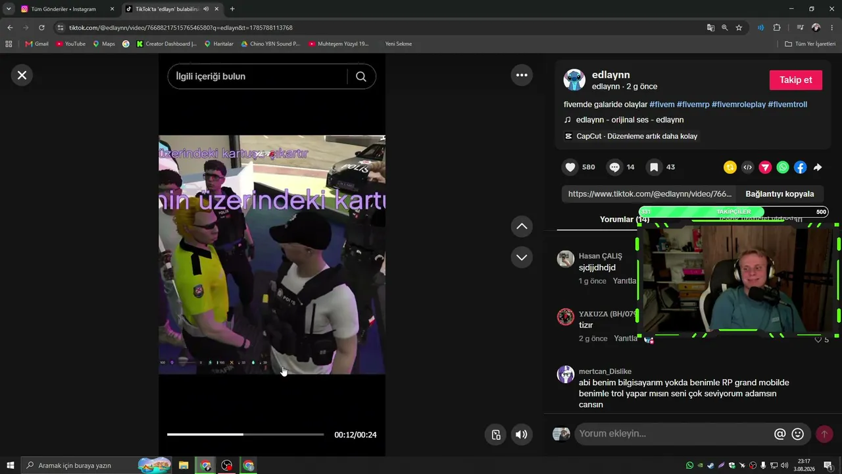Image resolution: width=842 pixels, height=474 pixels.
Task: Open more share options arrow
Action: tap(818, 167)
